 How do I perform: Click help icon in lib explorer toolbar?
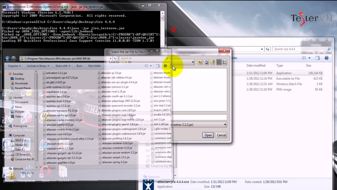[165, 66]
